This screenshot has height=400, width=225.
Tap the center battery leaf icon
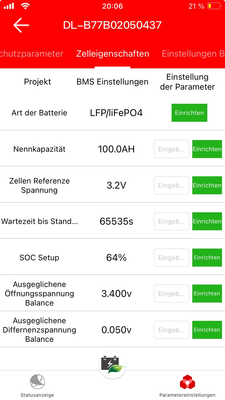pos(112,365)
